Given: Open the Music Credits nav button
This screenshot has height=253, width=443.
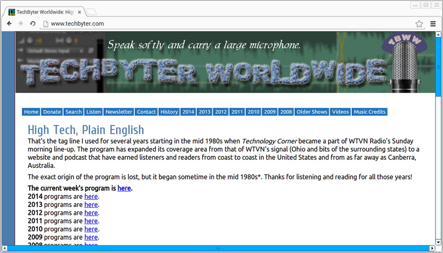Looking at the screenshot, I should click(x=369, y=112).
